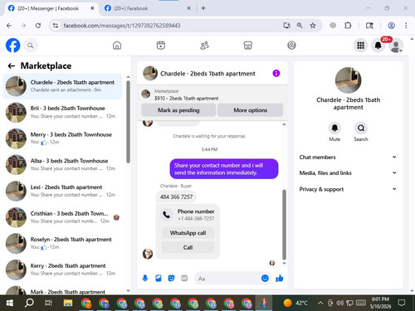Open Chrome three-dot menu
The width and height of the screenshot is (415, 311).
(406, 26)
